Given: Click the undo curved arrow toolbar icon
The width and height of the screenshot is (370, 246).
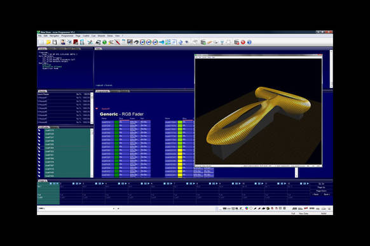Looking at the screenshot, I should 136,42.
